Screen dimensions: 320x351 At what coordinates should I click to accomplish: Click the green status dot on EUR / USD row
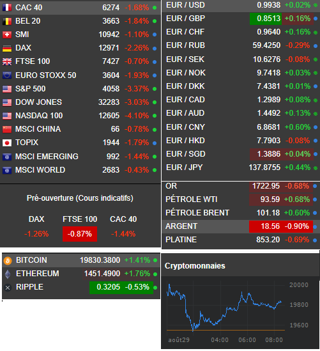(x=316, y=5)
